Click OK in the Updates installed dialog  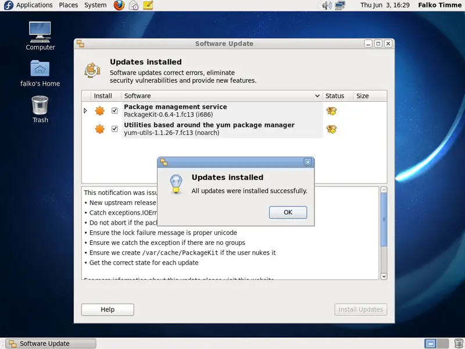pyautogui.click(x=288, y=212)
